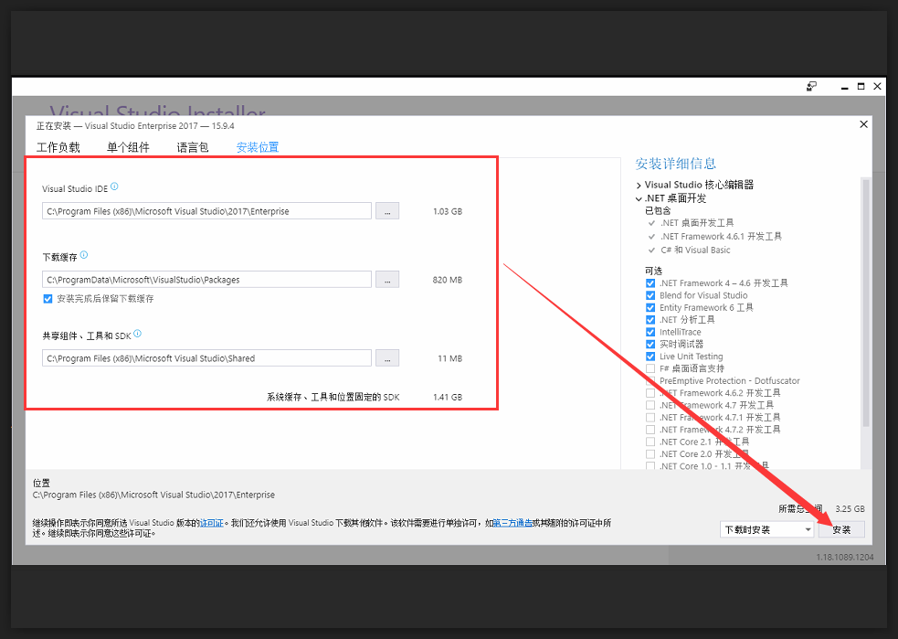
Task: Click the 1.41 GB fixed SDK size
Action: 448,397
